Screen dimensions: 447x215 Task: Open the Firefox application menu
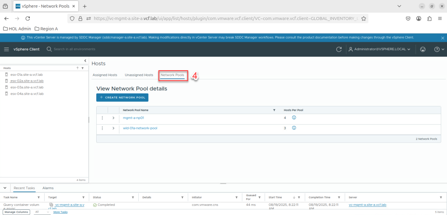(440, 18)
